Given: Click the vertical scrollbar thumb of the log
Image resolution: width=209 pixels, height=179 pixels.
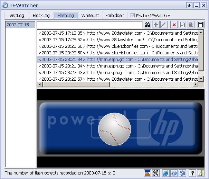Looking at the screenshot, I should tap(201, 53).
